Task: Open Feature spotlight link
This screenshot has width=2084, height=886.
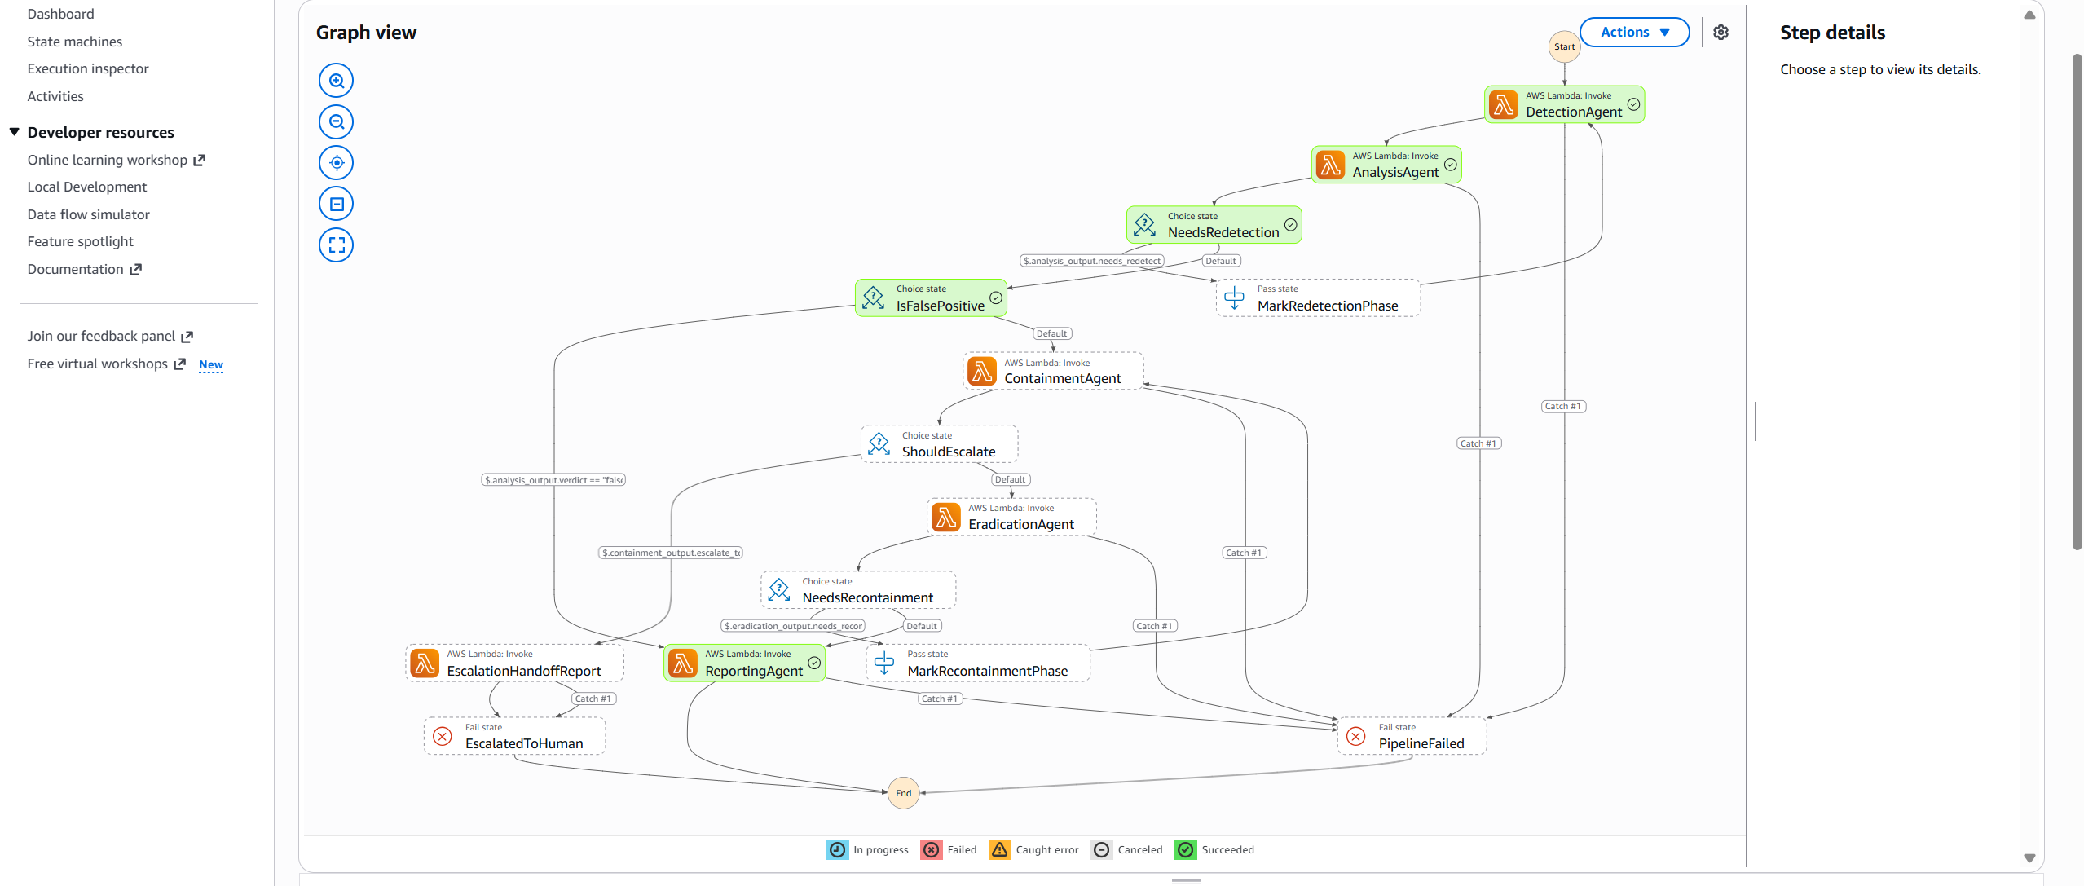Action: (81, 241)
